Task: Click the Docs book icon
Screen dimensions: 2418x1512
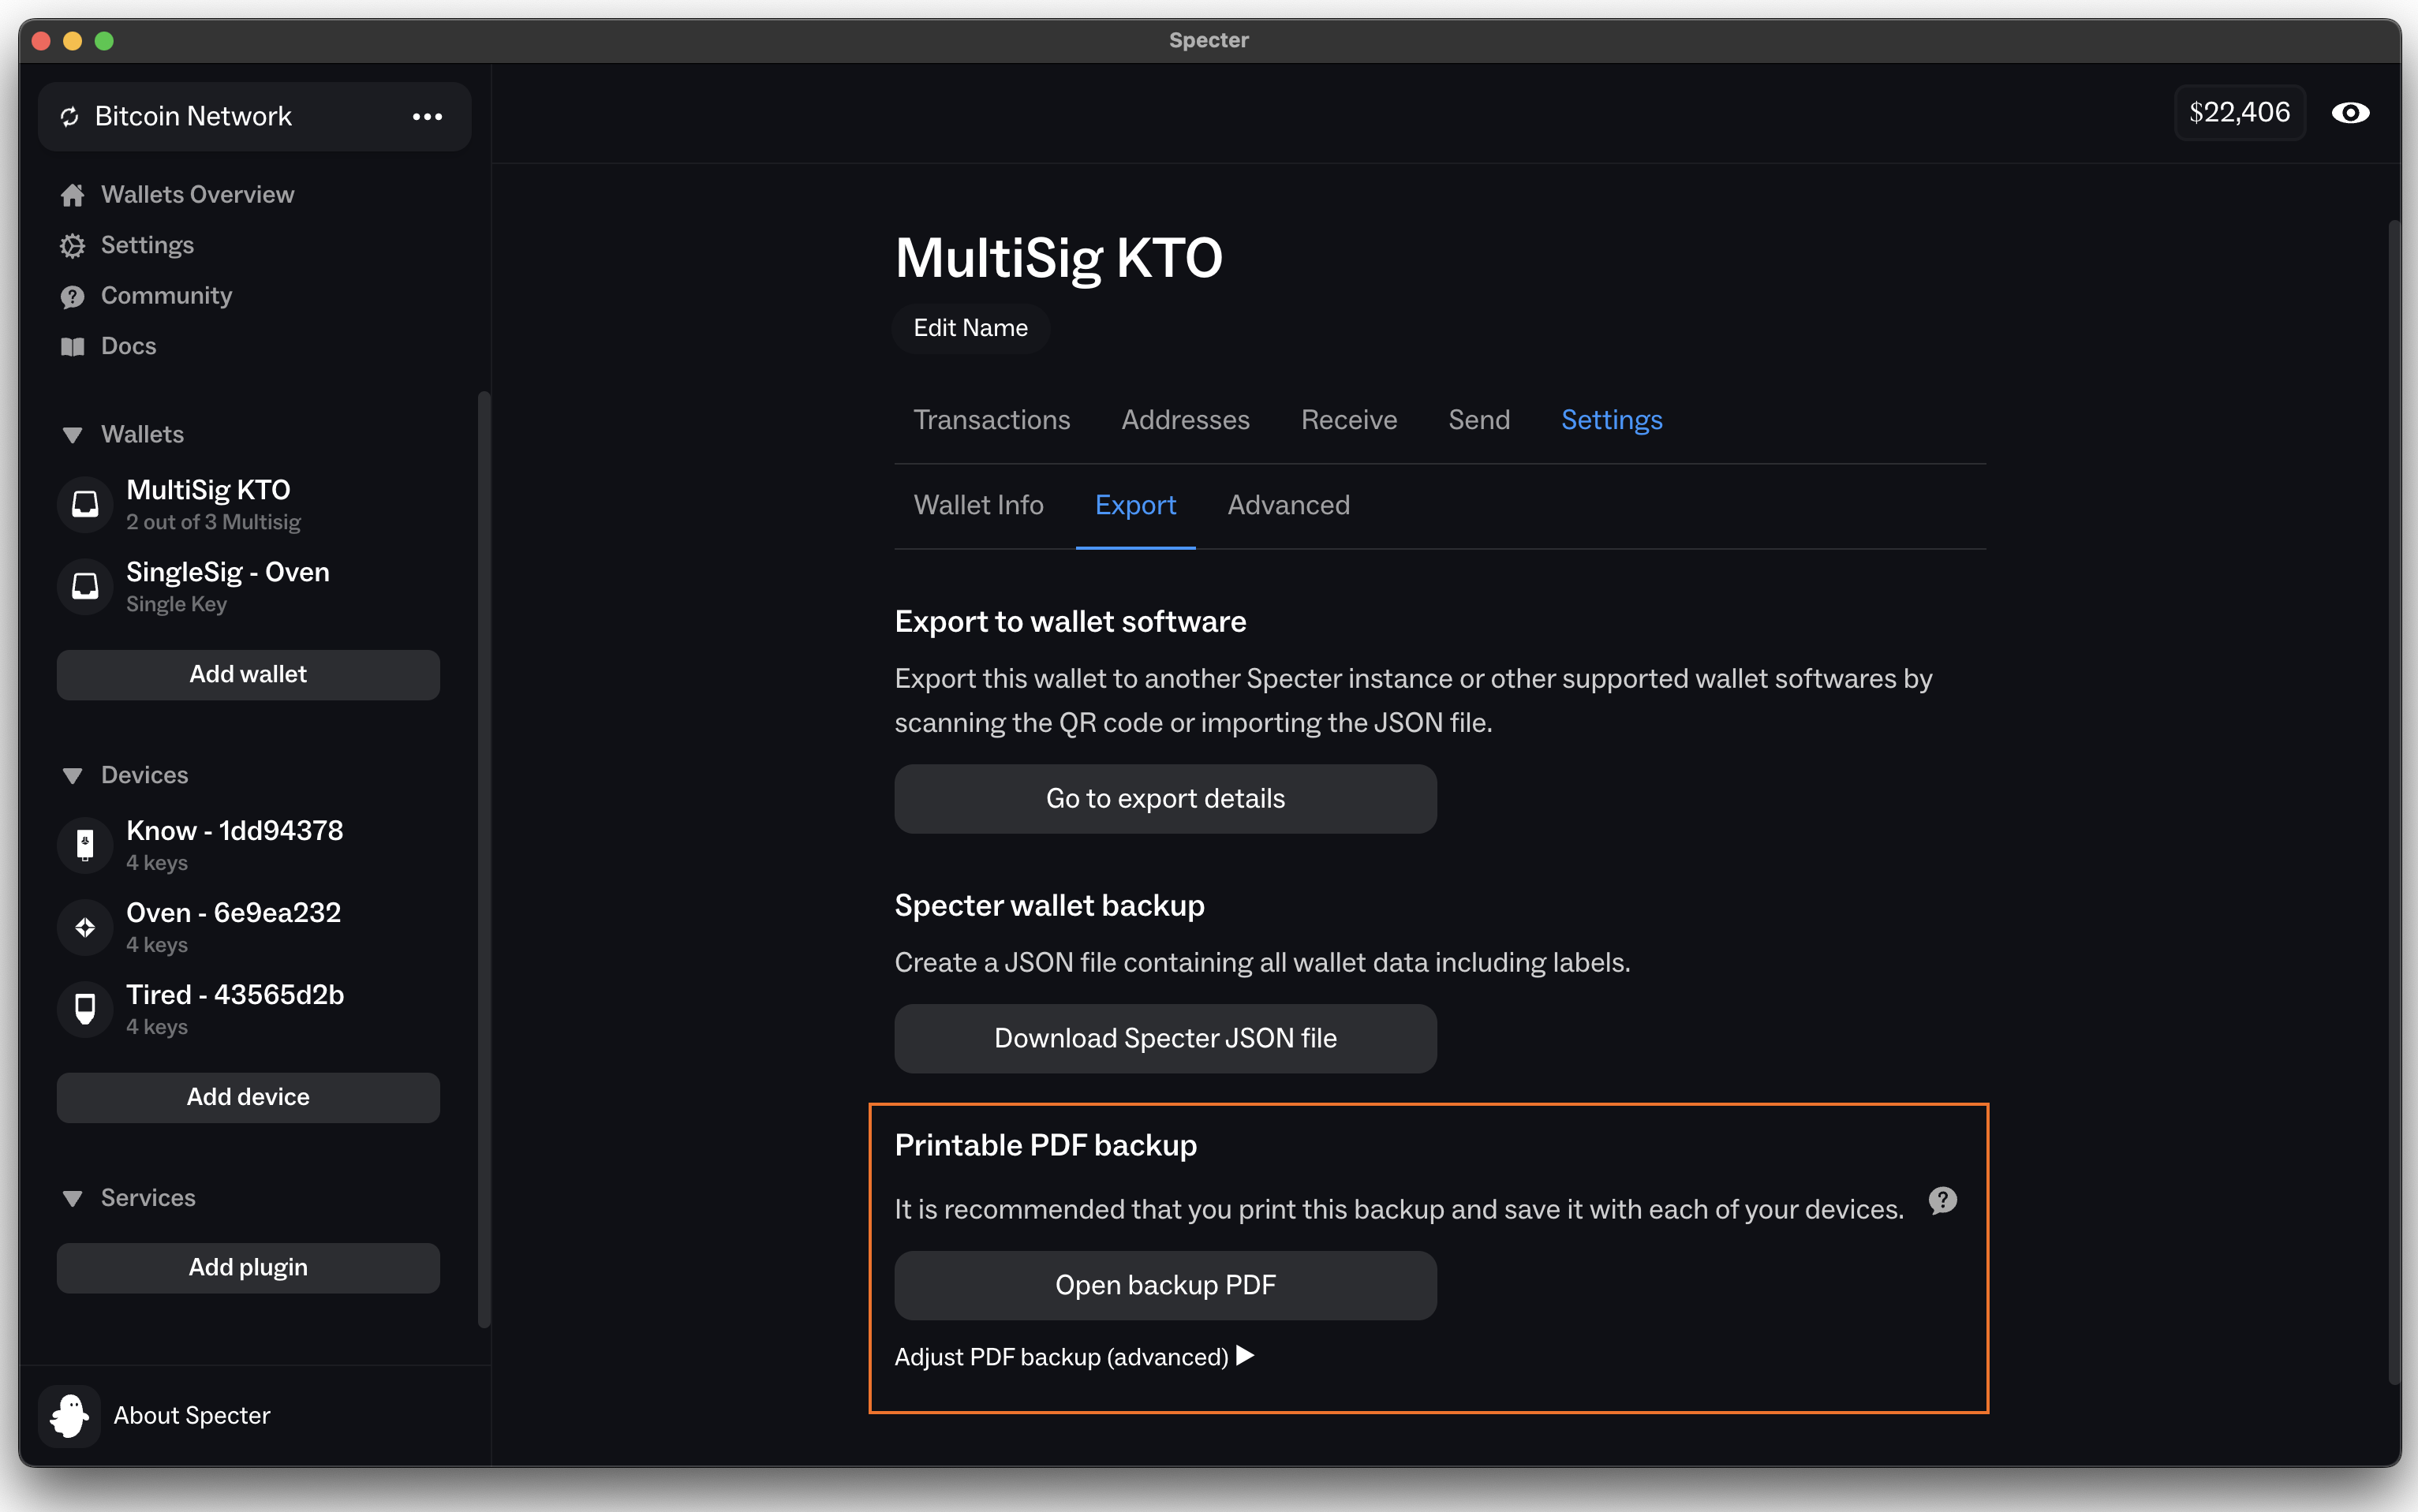Action: [x=72, y=347]
